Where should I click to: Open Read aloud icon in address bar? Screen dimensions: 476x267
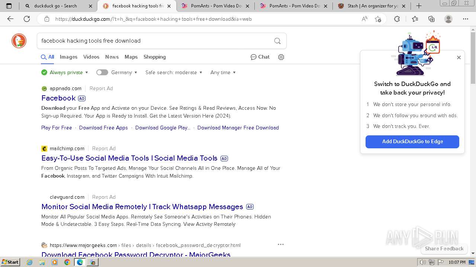click(x=364, y=19)
